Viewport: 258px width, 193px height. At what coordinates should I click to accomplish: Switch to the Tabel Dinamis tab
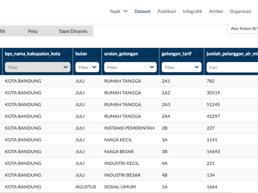pos(73,31)
